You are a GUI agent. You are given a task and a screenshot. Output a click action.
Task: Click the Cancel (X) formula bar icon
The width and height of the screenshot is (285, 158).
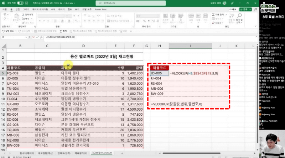(x=33, y=37)
